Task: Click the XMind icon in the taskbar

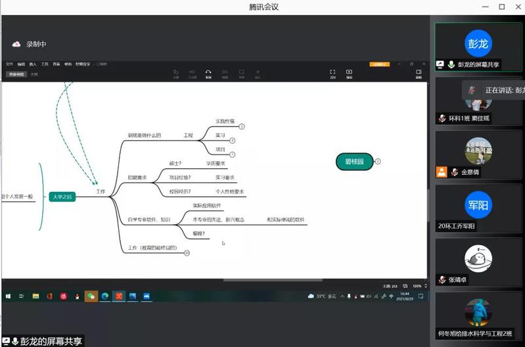Action: pyautogui.click(x=119, y=297)
